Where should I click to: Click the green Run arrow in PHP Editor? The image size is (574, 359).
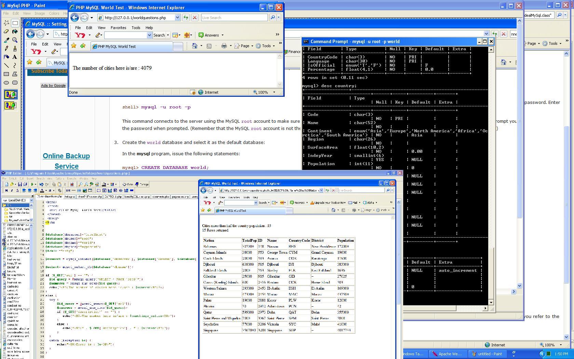click(x=32, y=184)
